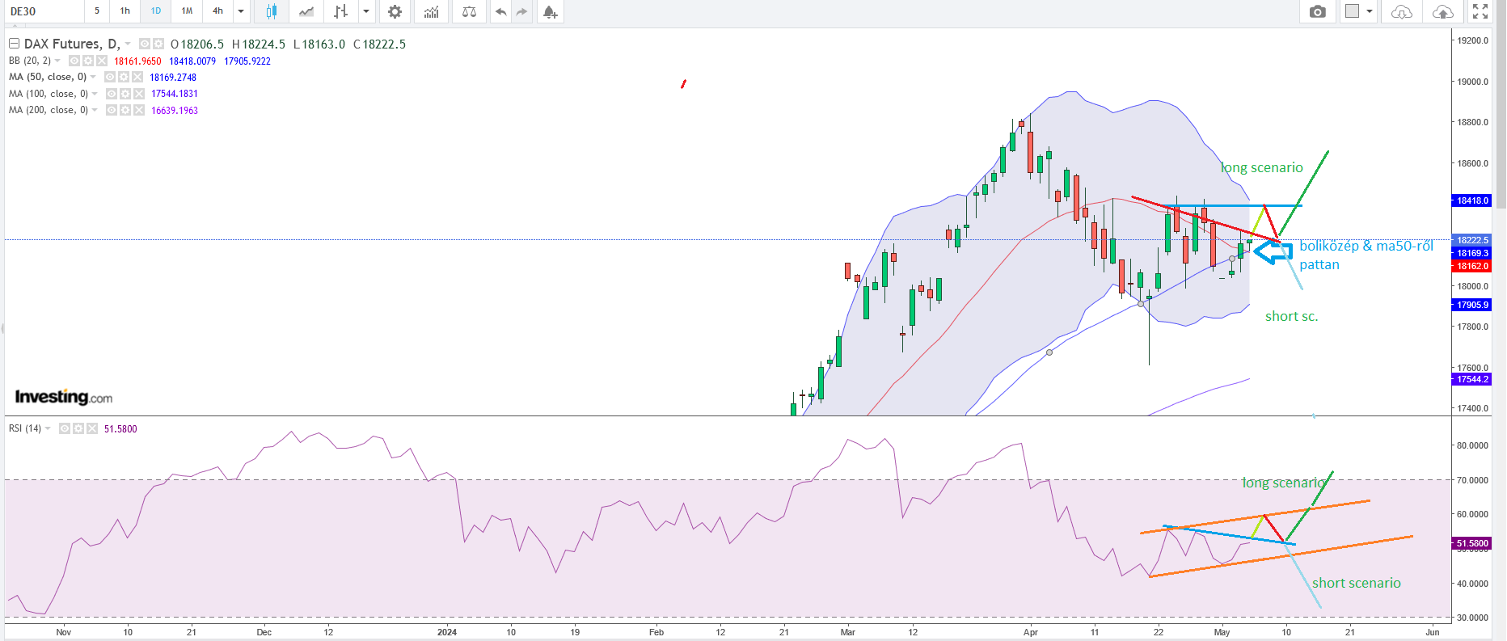Expand MA (200, close, 0) menu arrow

tap(95, 110)
